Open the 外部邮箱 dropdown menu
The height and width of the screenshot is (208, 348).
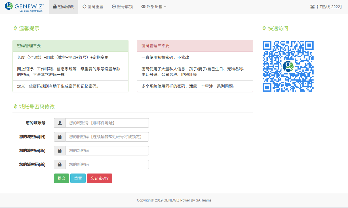pyautogui.click(x=154, y=7)
